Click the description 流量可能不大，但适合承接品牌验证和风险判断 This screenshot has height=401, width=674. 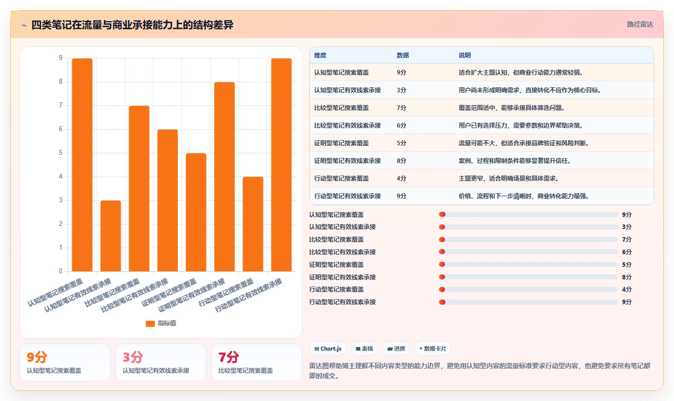[524, 143]
